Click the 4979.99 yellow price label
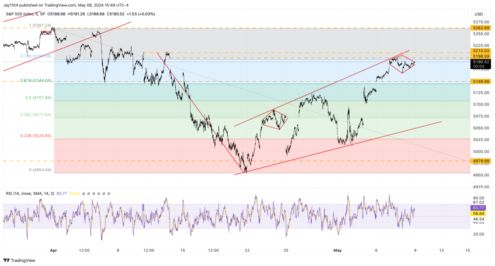The image size is (495, 266). (x=480, y=161)
